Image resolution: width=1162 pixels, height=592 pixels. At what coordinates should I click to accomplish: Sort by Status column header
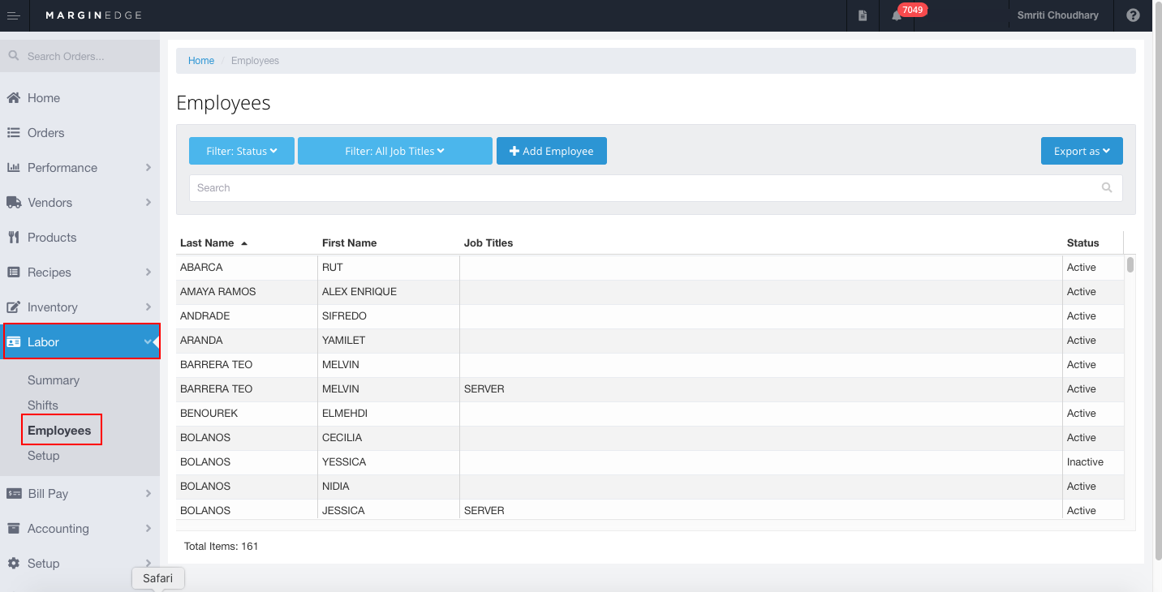pyautogui.click(x=1082, y=243)
